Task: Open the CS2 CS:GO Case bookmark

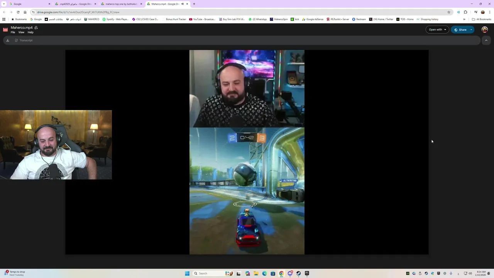Action: point(145,19)
